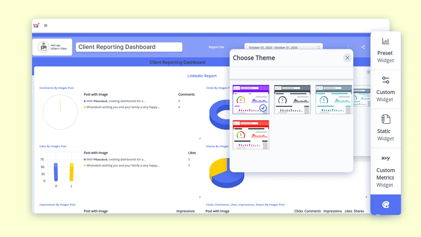Image resolution: width=421 pixels, height=237 pixels.
Task: Edit the Client Reporting Dashboard title field
Action: coord(129,47)
